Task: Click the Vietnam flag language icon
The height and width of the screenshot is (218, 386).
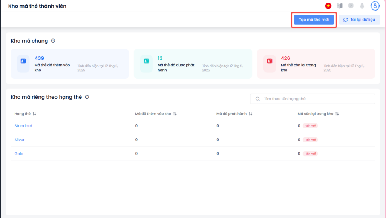Action: click(x=328, y=6)
